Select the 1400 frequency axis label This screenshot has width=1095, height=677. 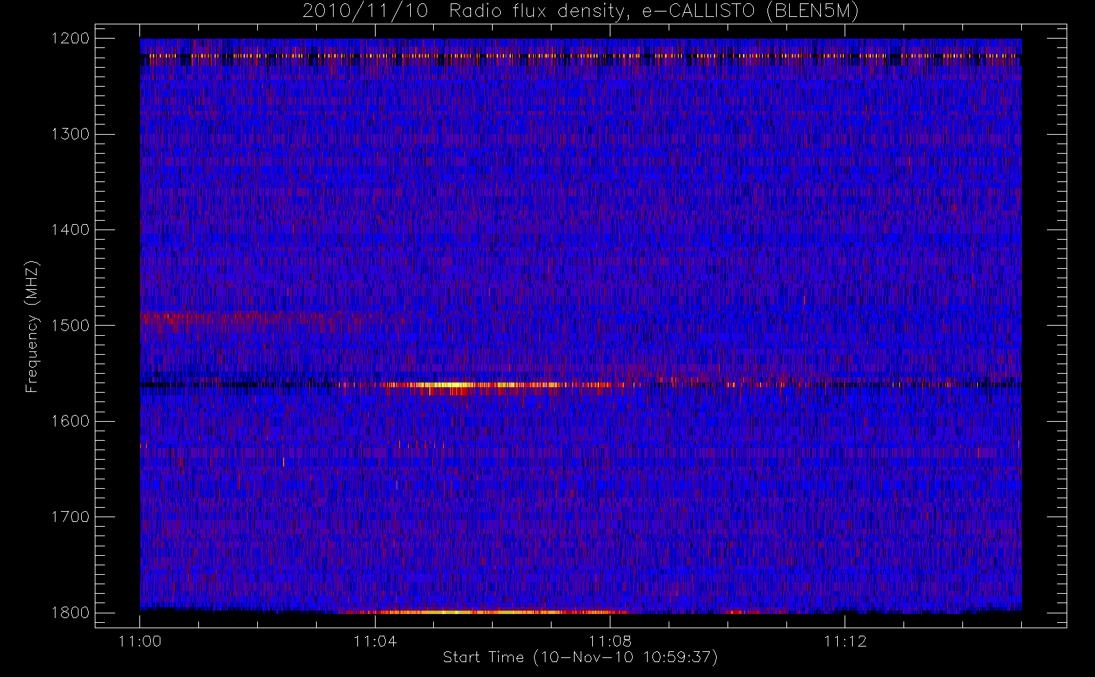(70, 230)
